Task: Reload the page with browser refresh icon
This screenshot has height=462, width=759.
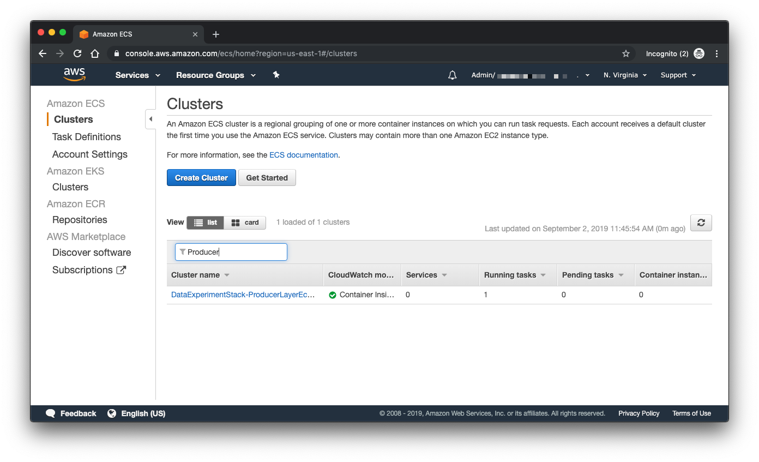Action: [77, 53]
